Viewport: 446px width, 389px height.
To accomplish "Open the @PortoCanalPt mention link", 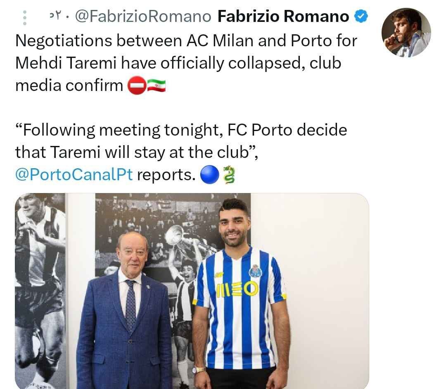I will pyautogui.click(x=74, y=175).
